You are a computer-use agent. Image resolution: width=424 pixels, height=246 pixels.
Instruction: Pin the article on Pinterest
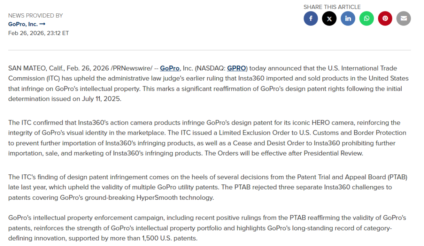(385, 18)
